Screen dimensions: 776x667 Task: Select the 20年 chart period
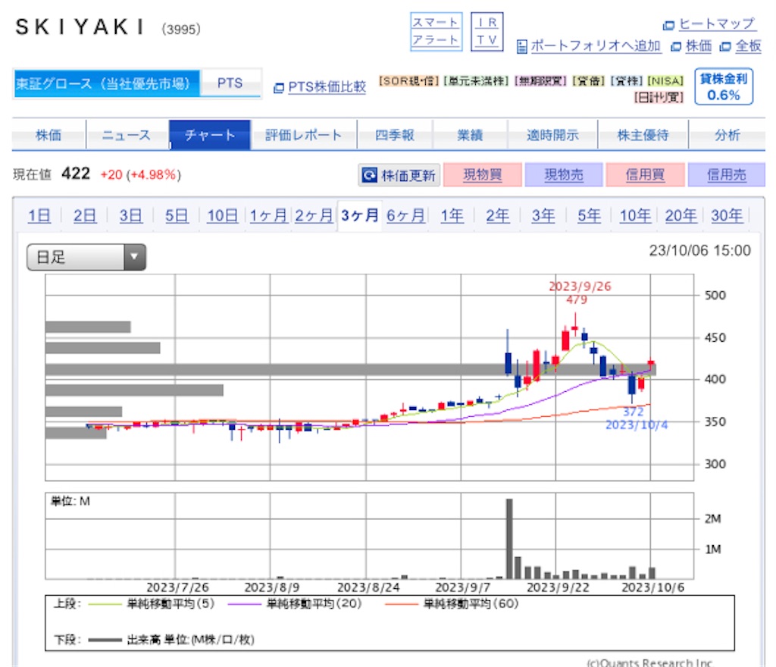681,216
